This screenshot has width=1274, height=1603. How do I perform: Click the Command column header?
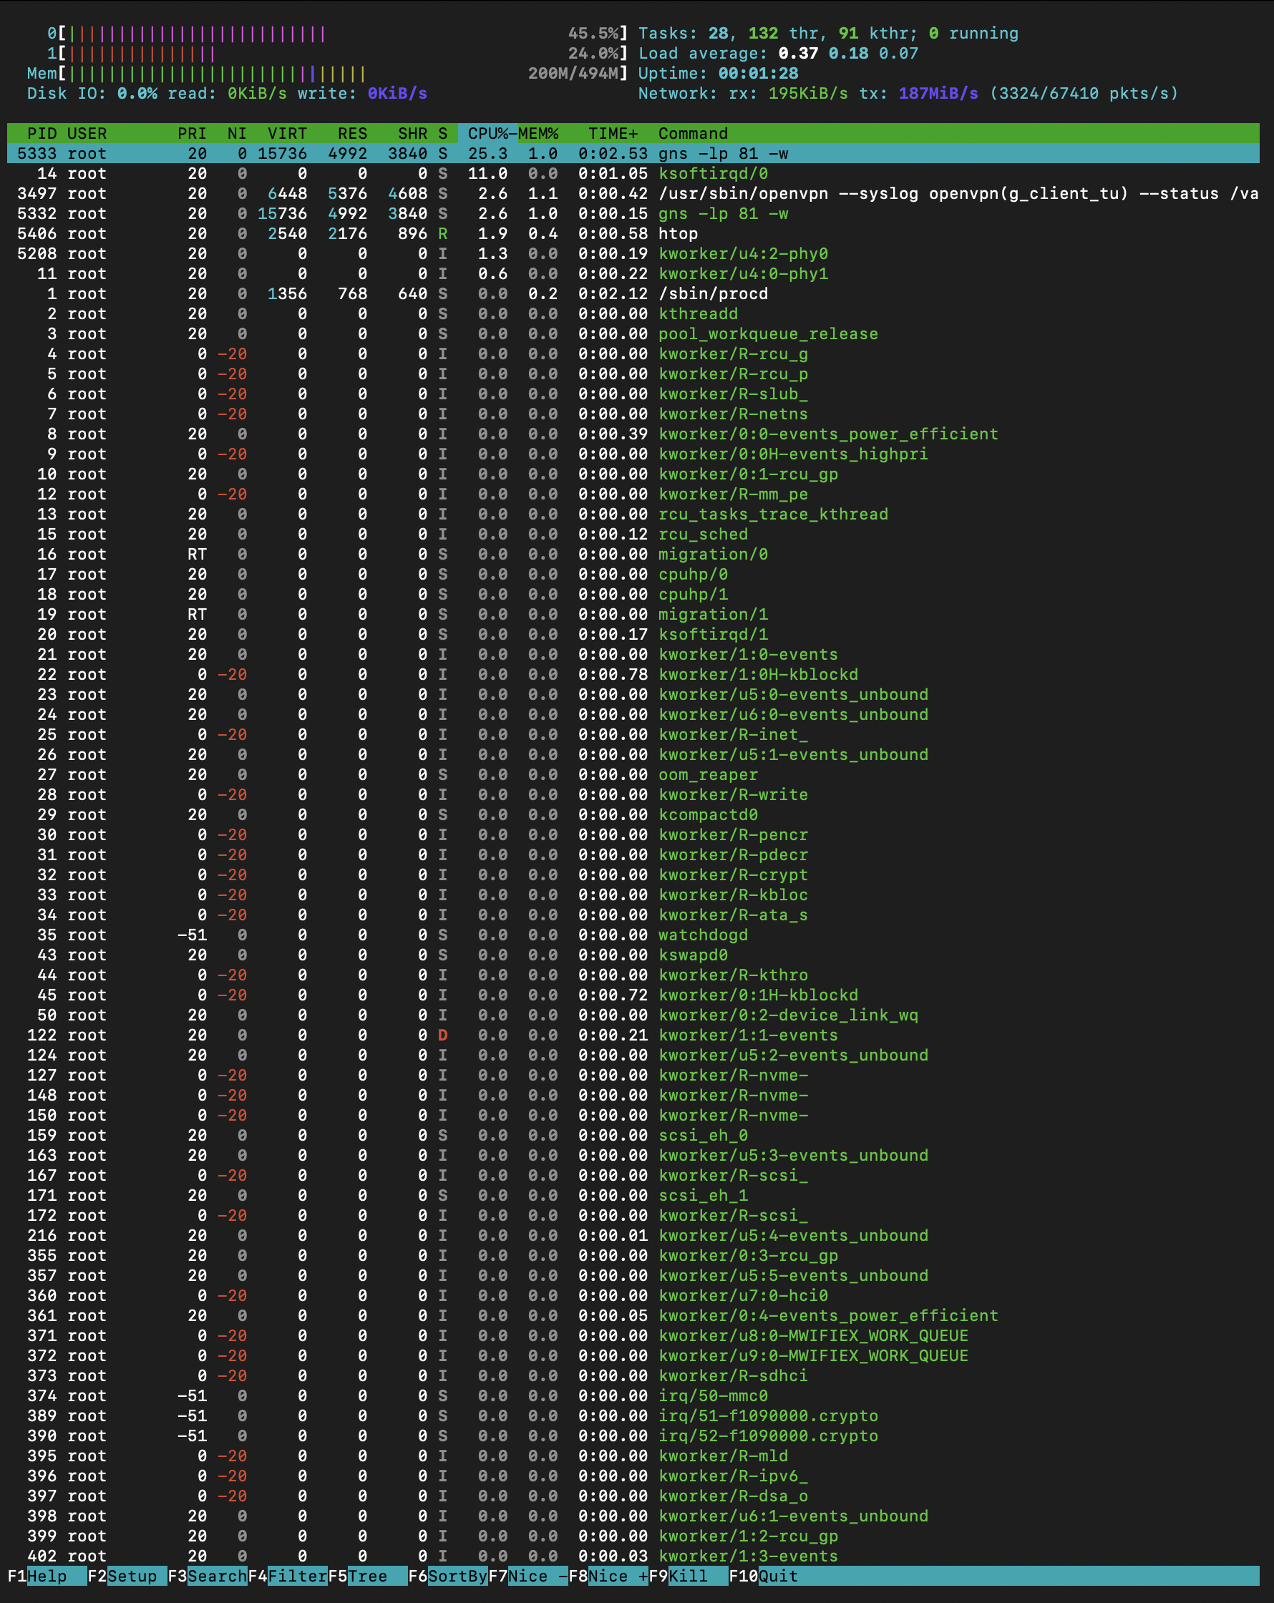(692, 133)
